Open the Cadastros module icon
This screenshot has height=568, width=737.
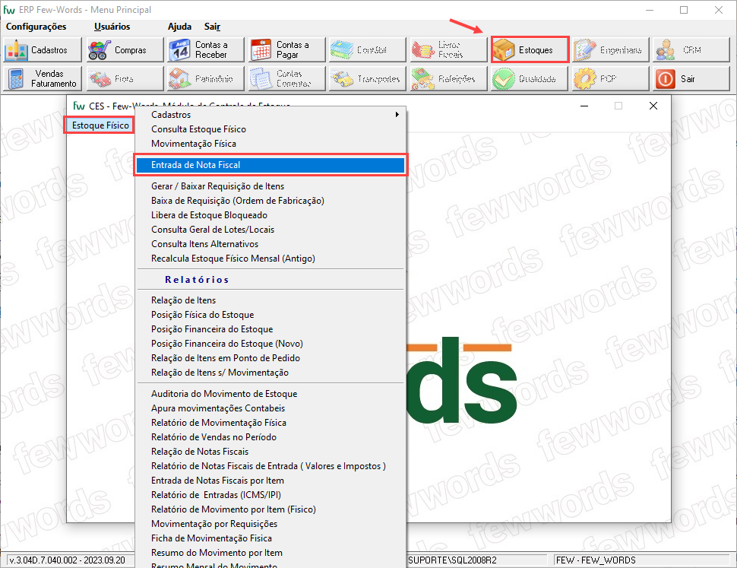pos(43,50)
